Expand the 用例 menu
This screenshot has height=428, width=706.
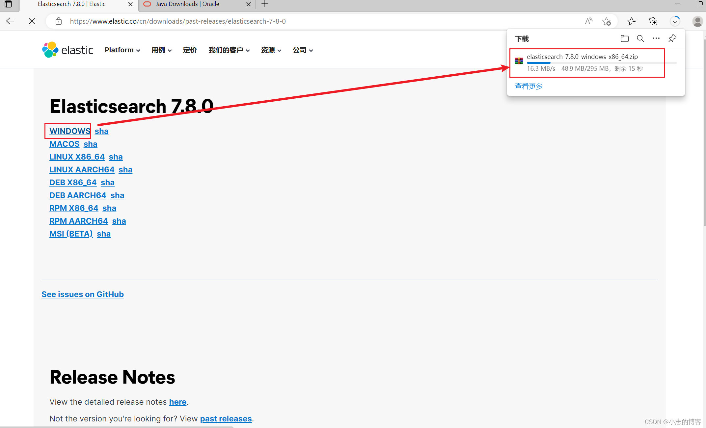(x=162, y=50)
